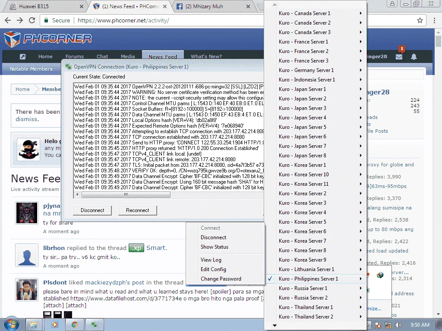Open Windows Start button
Viewport: 442px width, 331px height.
11,325
